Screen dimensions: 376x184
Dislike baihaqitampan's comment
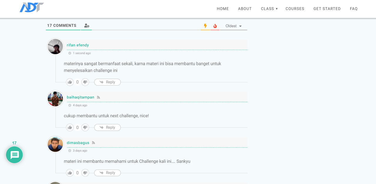click(85, 127)
